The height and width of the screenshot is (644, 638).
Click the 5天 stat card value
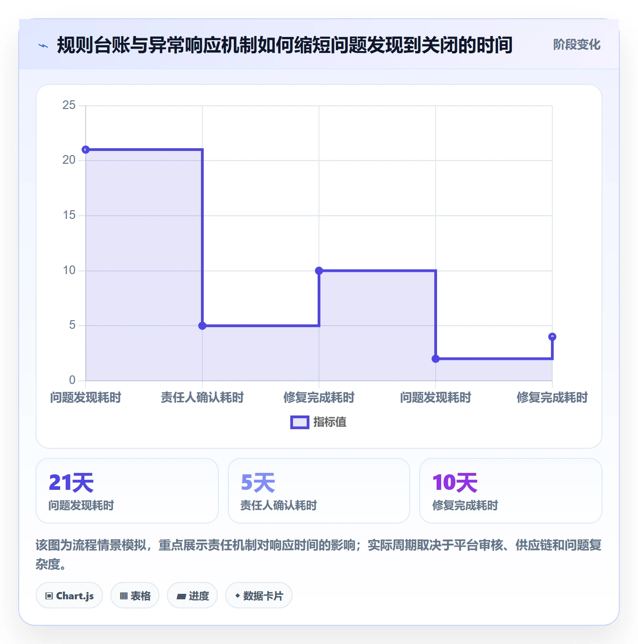pyautogui.click(x=258, y=483)
